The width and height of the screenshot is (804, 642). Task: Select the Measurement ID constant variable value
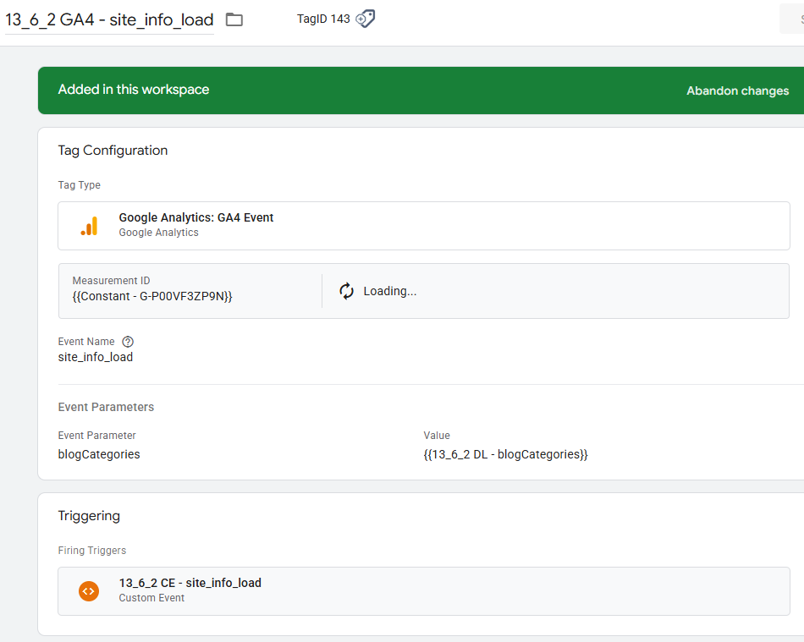point(152,296)
